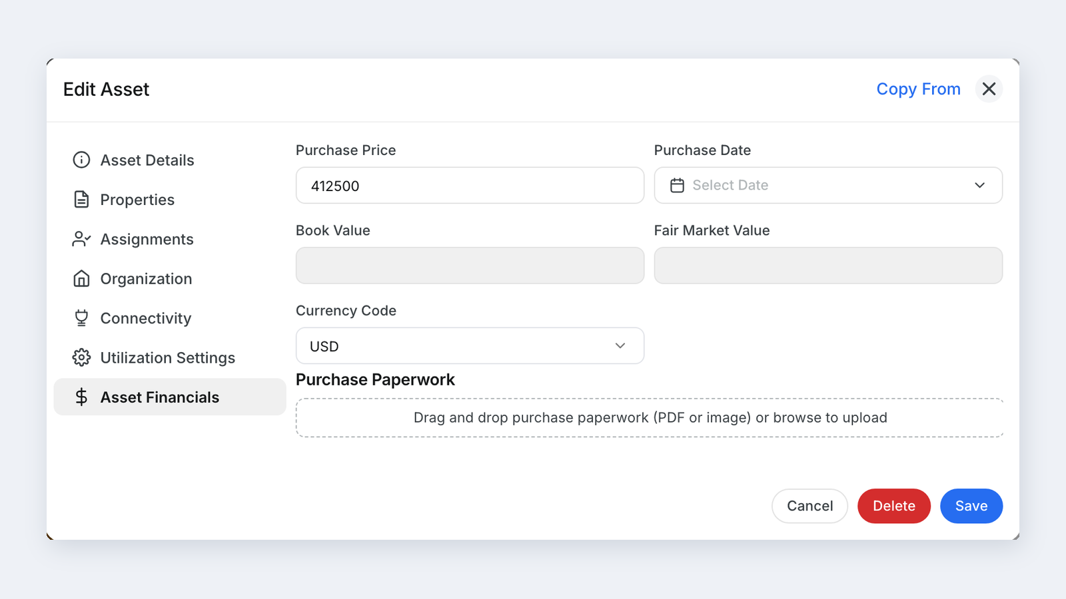Click the Utilization Settings gear icon
The height and width of the screenshot is (599, 1066).
[81, 357]
